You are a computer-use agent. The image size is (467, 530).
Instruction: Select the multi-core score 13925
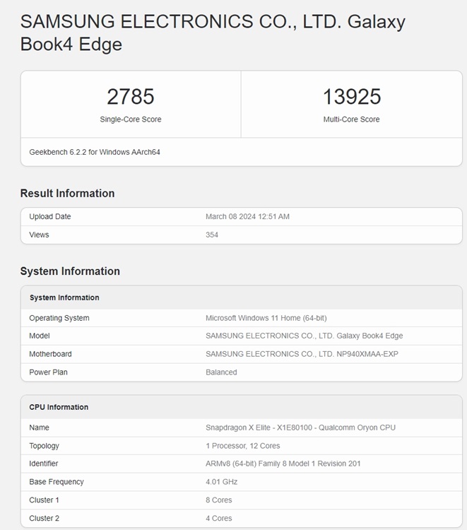coord(352,97)
